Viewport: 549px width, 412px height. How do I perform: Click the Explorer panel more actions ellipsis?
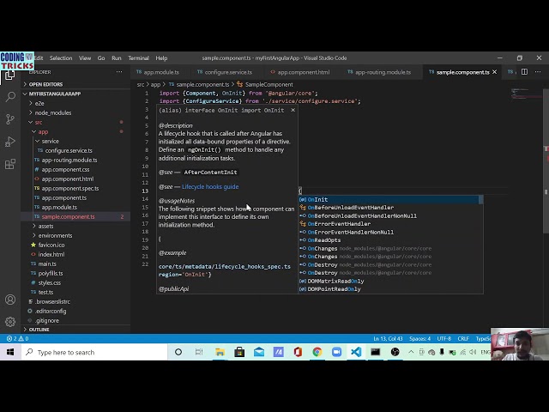tap(119, 72)
